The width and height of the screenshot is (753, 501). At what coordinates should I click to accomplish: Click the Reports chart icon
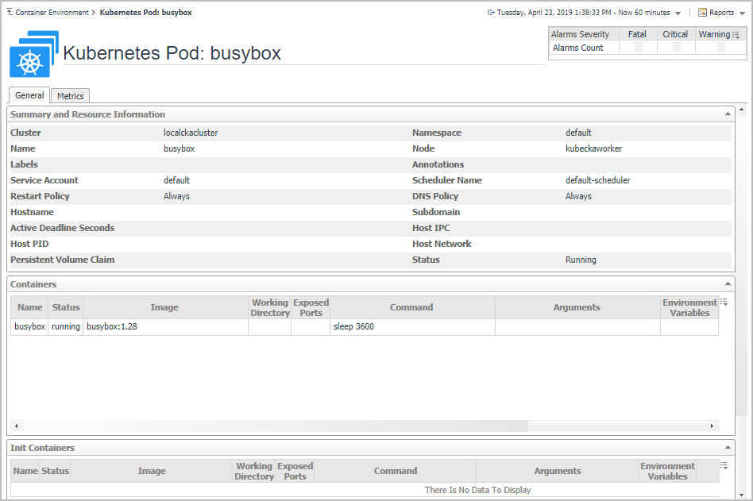[703, 13]
